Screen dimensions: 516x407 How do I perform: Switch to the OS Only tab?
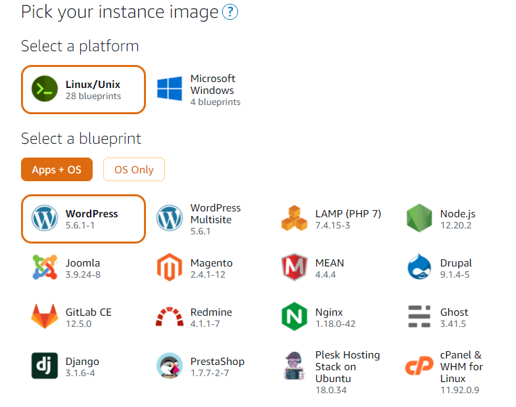[134, 169]
